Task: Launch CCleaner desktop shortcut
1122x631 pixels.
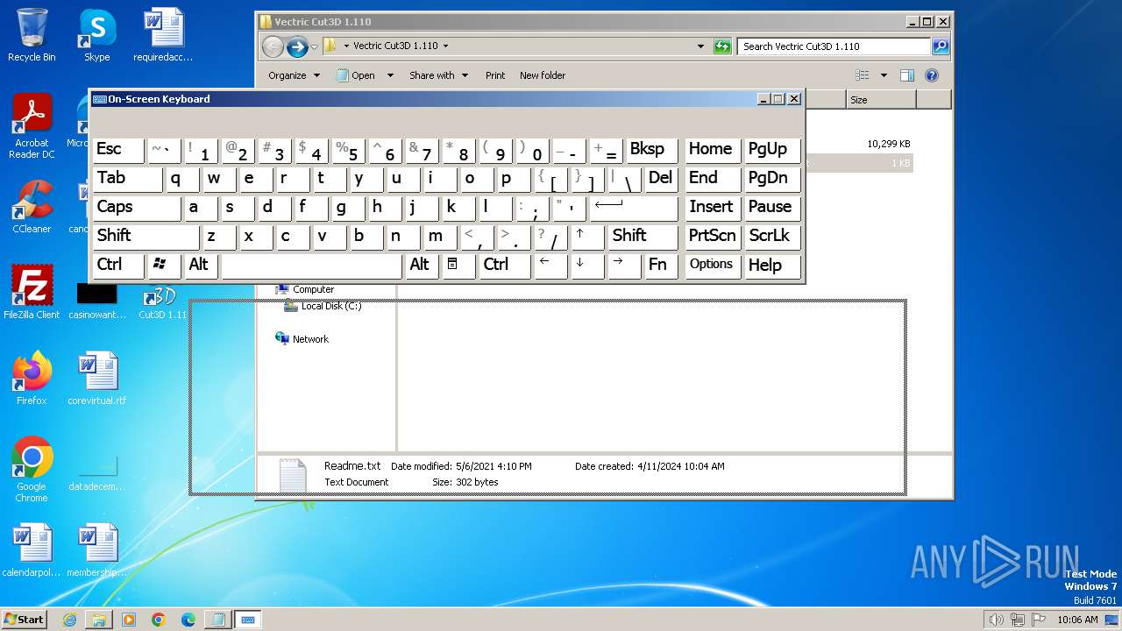Action: tap(32, 207)
